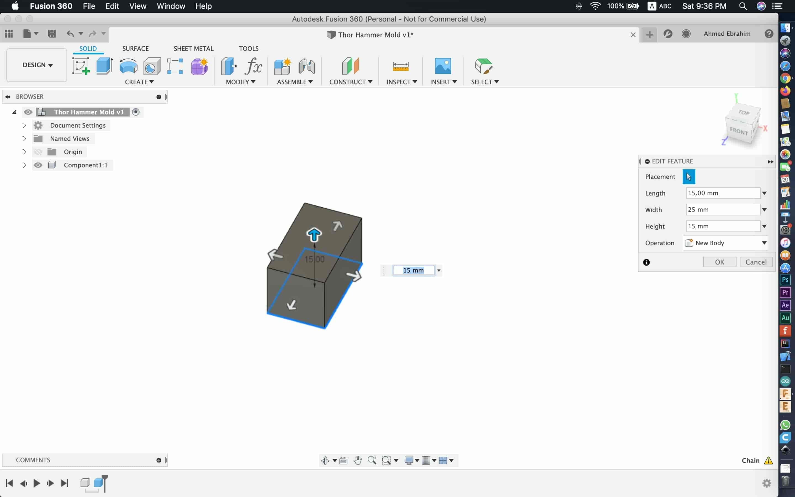Toggle the Browser panel options dot
Image resolution: width=795 pixels, height=497 pixels.
pos(159,97)
